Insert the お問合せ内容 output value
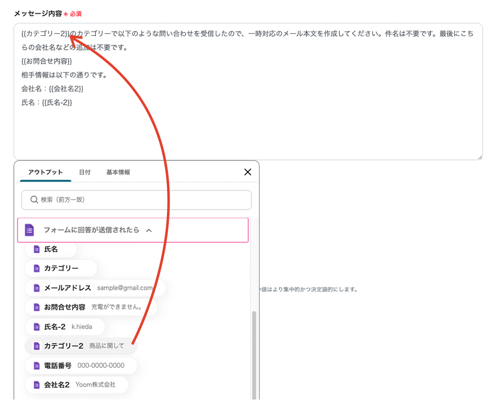 click(x=91, y=307)
